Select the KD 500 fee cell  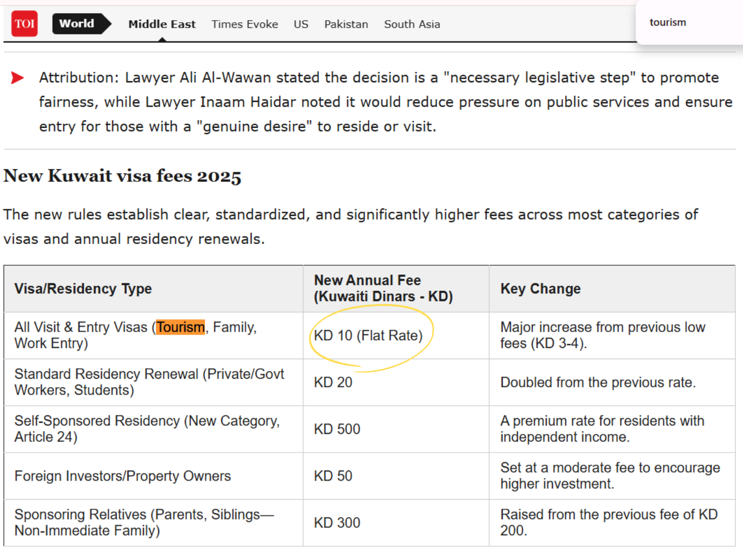click(336, 429)
